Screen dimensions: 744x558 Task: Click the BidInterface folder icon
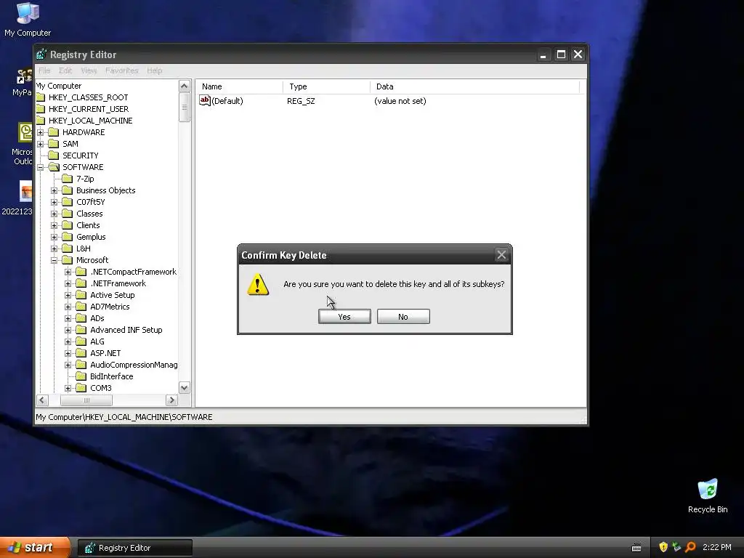[x=81, y=376]
